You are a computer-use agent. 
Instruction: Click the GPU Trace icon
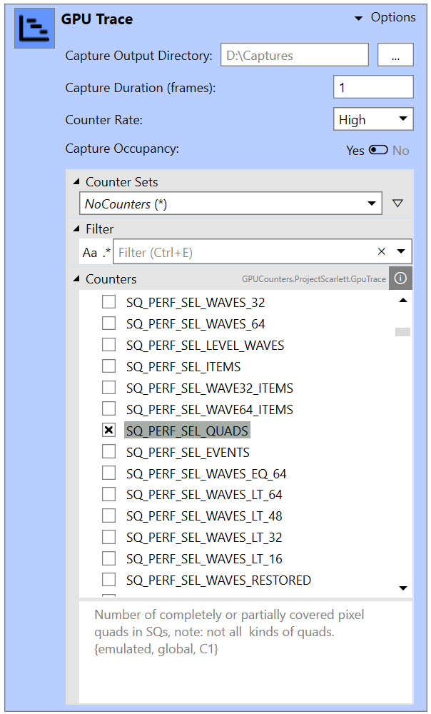tap(34, 28)
